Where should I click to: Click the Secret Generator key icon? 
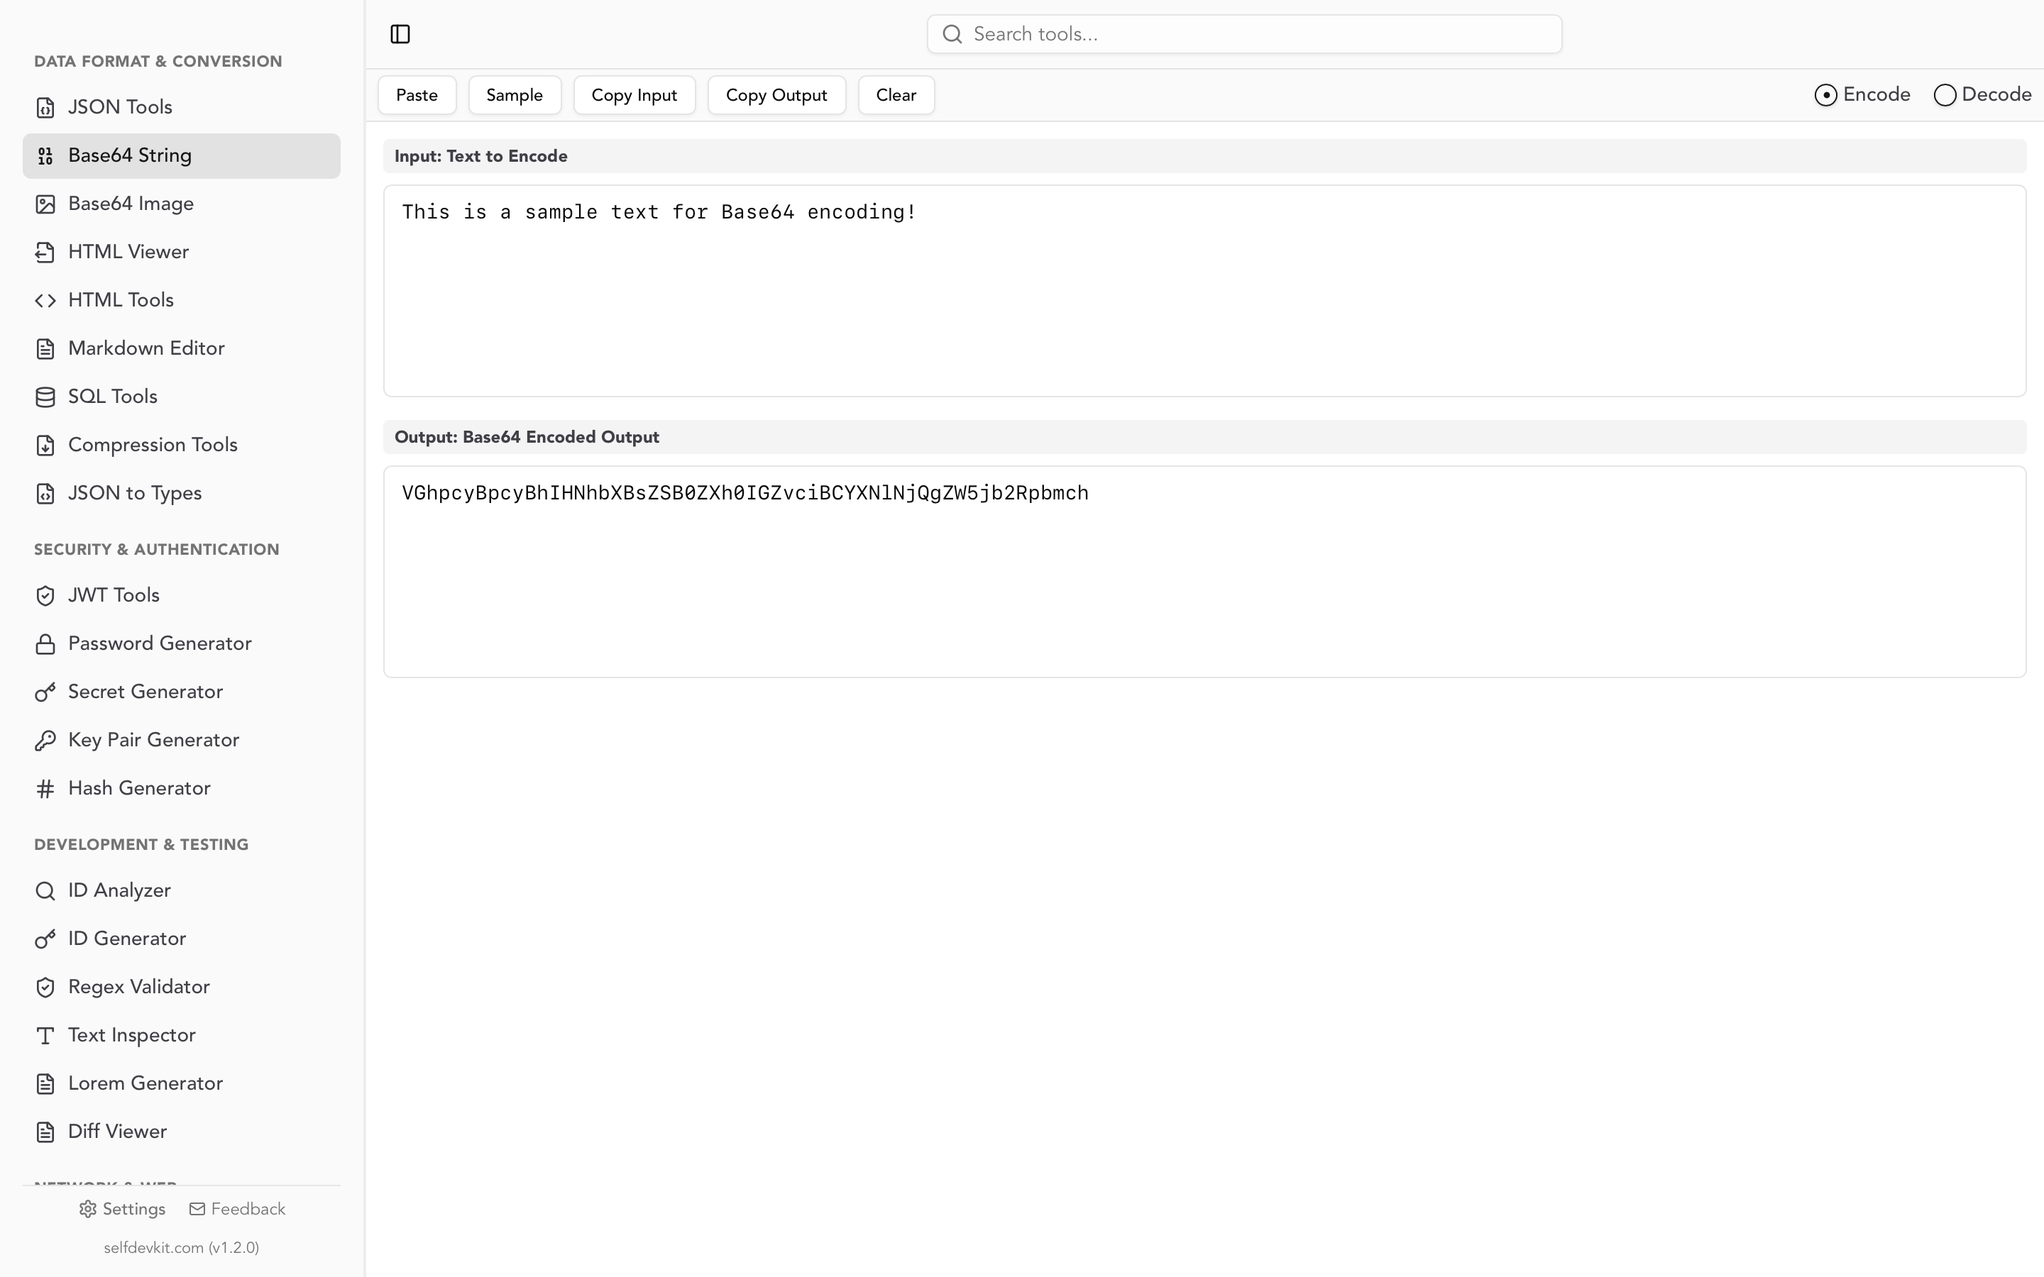(45, 692)
